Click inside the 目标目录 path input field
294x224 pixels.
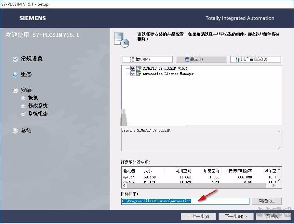click(185, 201)
